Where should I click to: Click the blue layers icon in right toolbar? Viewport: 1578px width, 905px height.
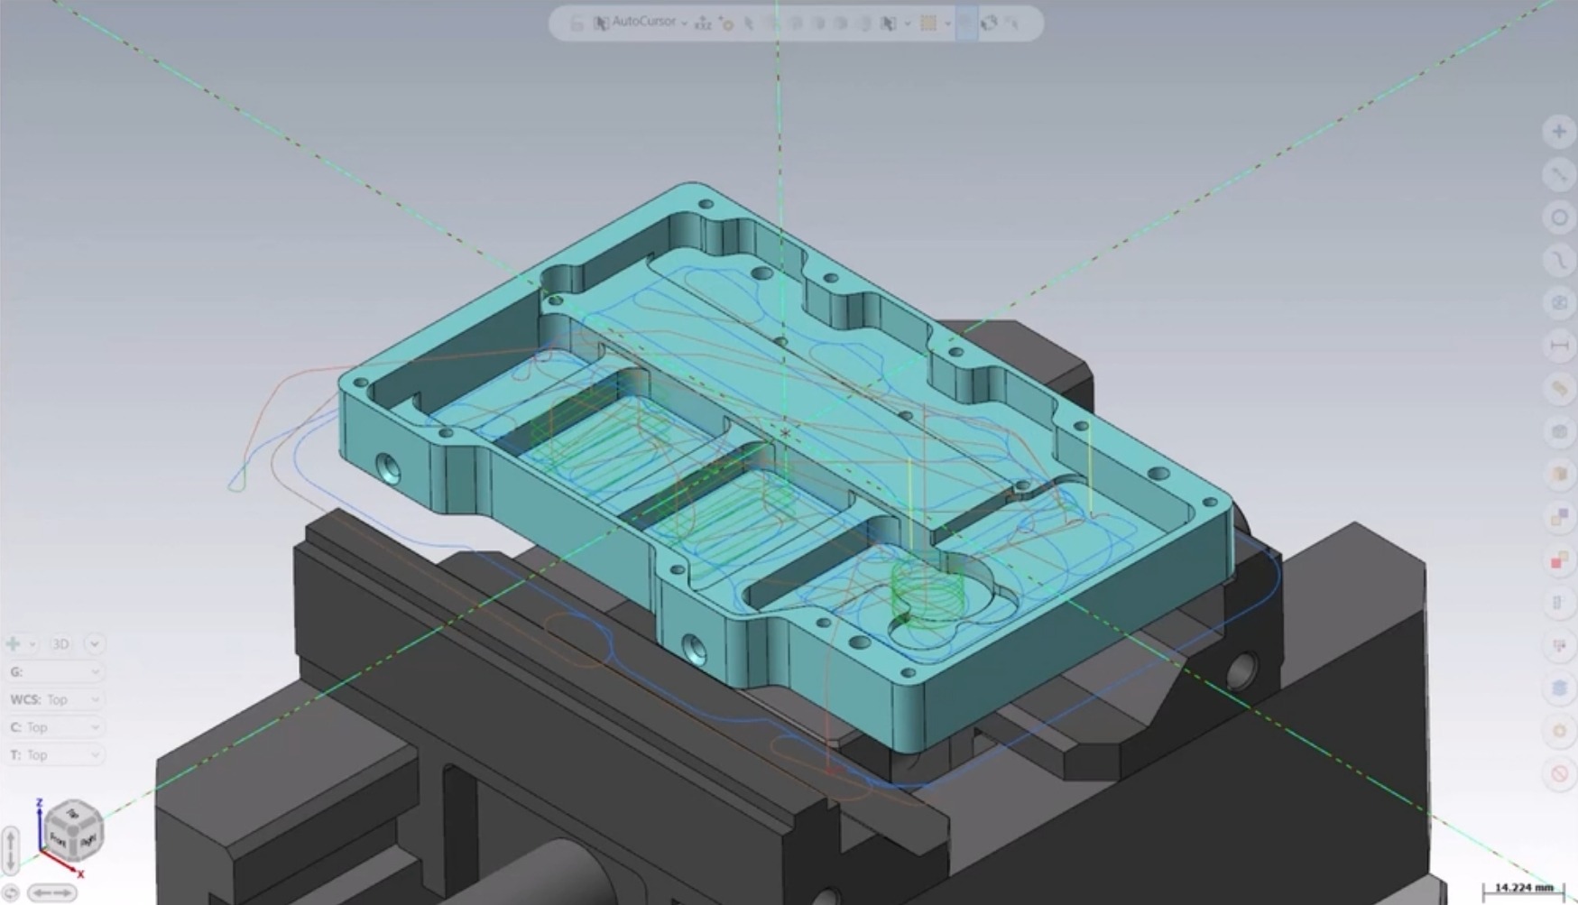click(1558, 688)
